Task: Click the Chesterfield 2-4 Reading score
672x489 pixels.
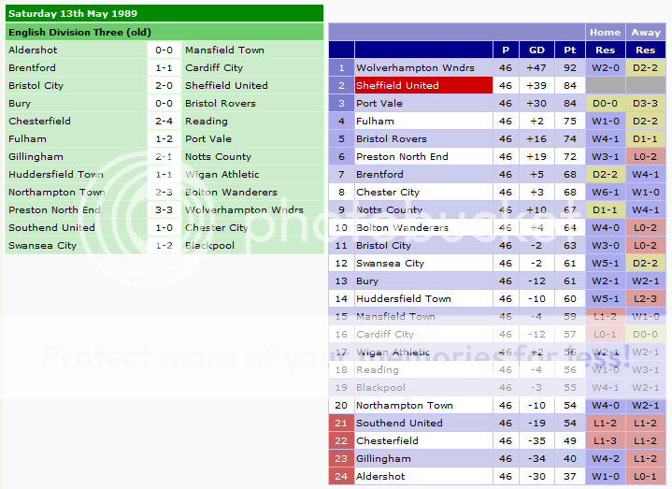Action: (x=164, y=121)
